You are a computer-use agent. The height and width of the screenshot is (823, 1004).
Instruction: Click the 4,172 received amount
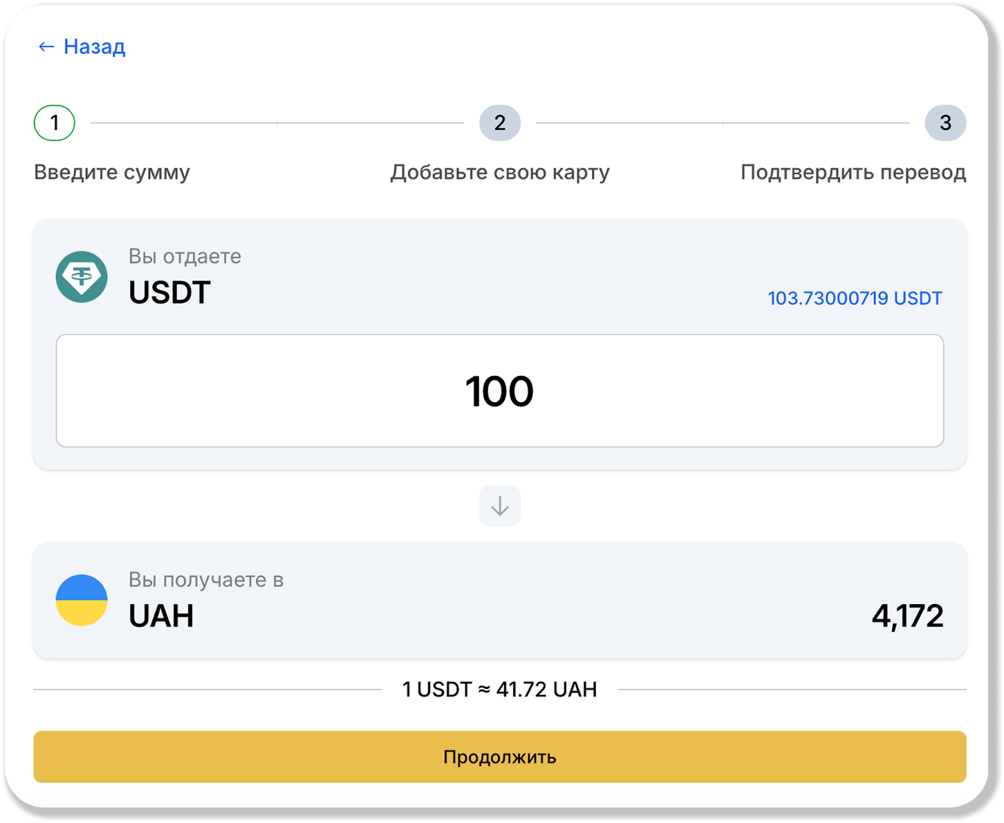(x=907, y=616)
